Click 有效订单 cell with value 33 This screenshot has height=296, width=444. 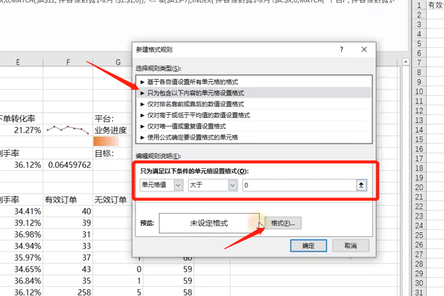pyautogui.click(x=68, y=246)
